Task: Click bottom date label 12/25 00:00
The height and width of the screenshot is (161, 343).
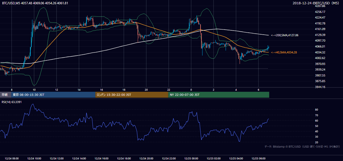Action: tap(191, 159)
